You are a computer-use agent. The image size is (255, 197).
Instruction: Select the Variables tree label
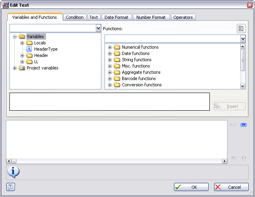[35, 36]
